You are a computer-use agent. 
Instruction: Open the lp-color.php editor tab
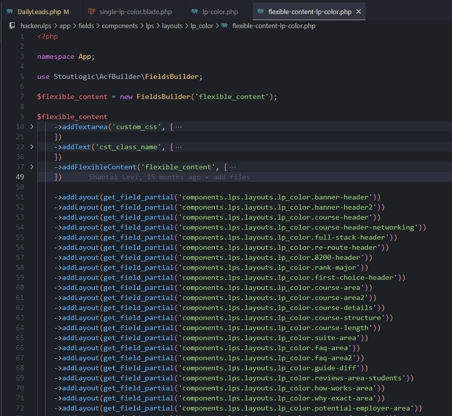click(x=220, y=12)
